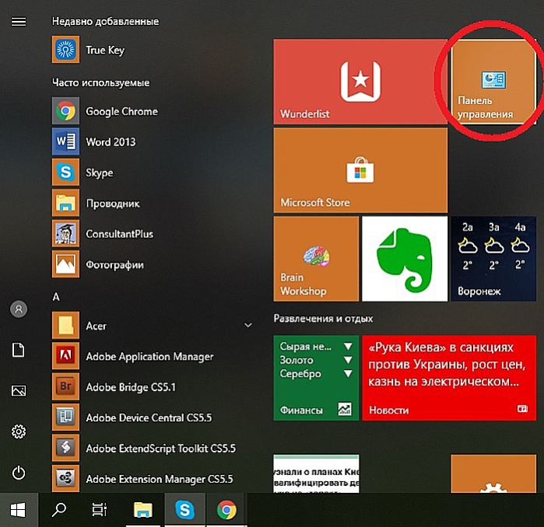Open the partially visible gear tile at bottom right
Screen dimensions: 544x527
pyautogui.click(x=493, y=473)
